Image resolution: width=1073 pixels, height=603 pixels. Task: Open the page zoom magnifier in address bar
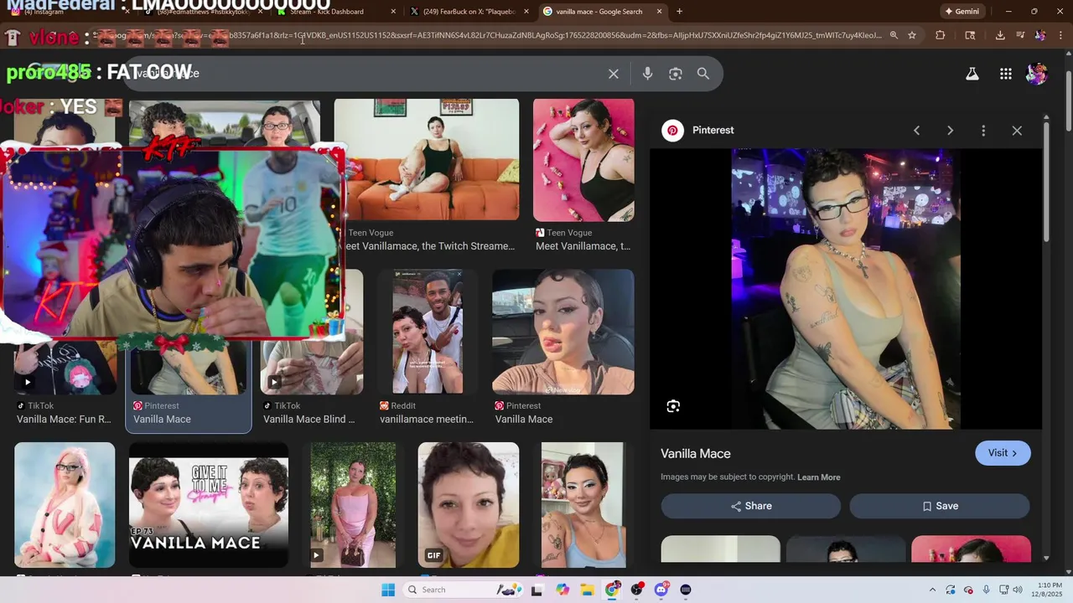[894, 35]
